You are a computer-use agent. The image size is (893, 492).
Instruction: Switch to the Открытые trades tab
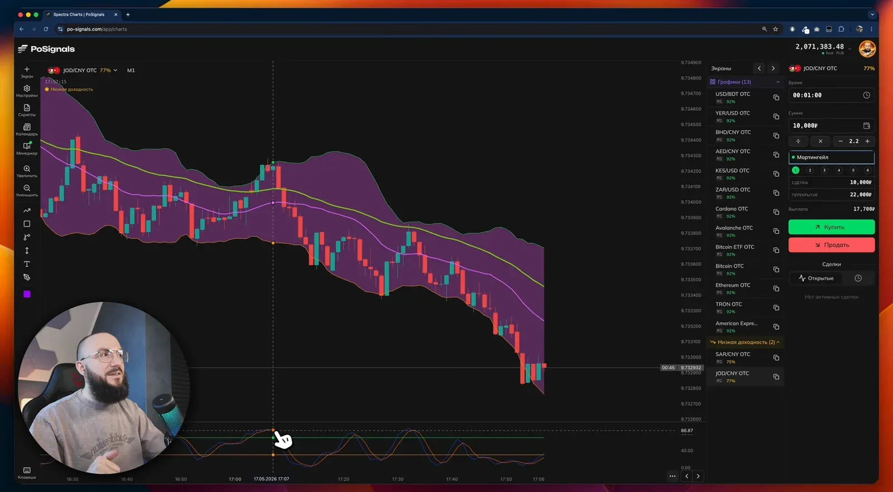pos(817,278)
